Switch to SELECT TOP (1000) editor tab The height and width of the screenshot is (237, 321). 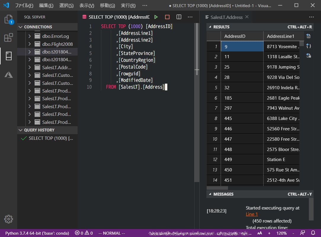tap(116, 17)
